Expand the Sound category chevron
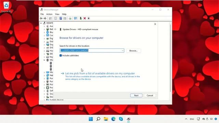 44,94
